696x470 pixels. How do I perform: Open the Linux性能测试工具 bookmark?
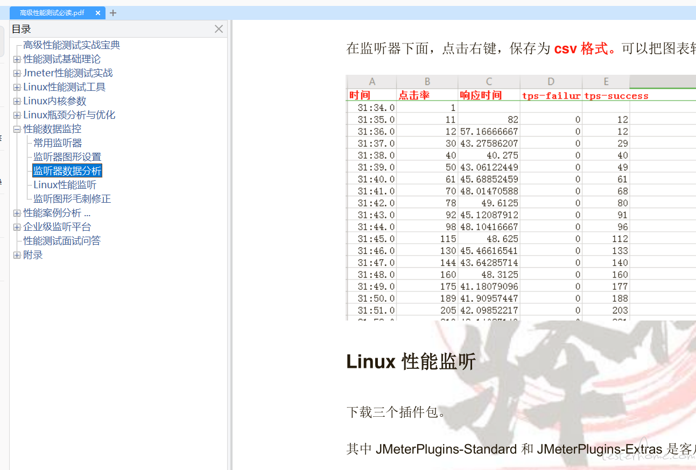(x=65, y=87)
